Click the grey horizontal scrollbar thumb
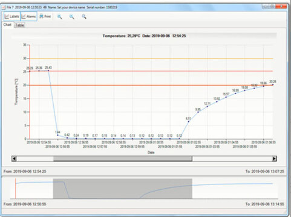The width and height of the screenshot is (291, 217). click(123, 159)
